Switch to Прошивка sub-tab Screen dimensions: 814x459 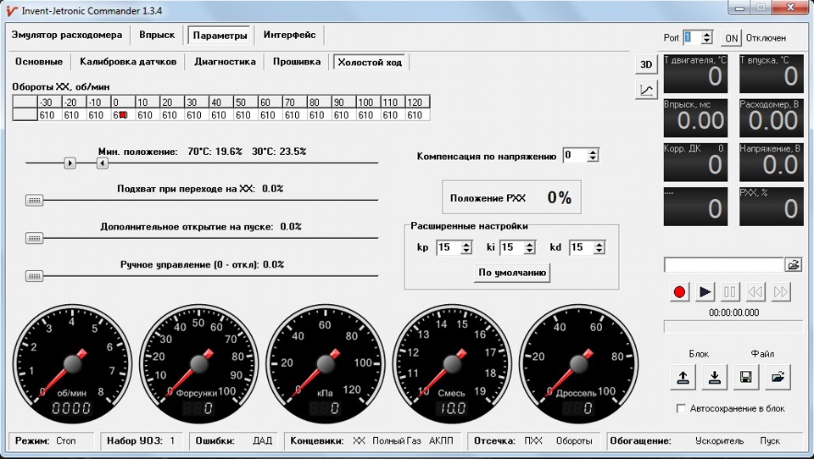tap(297, 62)
